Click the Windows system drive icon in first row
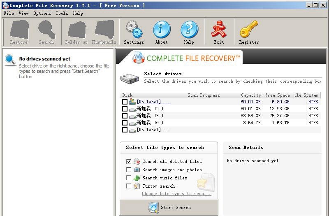The image size is (329, 216). coord(132,102)
